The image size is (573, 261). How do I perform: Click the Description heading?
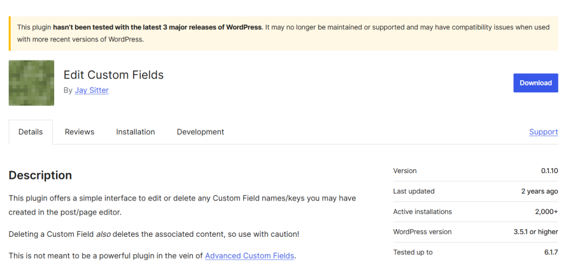(x=40, y=175)
